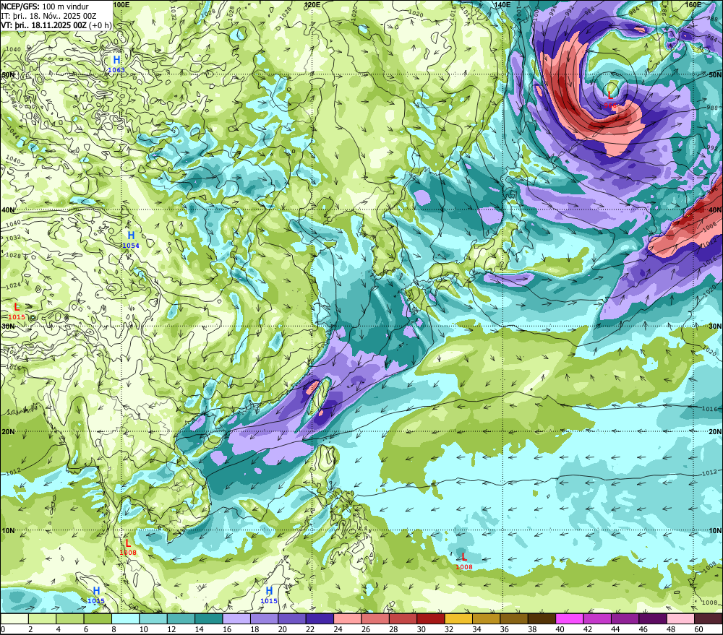Select the yellow 32–34 legend swatch
Image resolution: width=723 pixels, height=635 pixels.
458,618
